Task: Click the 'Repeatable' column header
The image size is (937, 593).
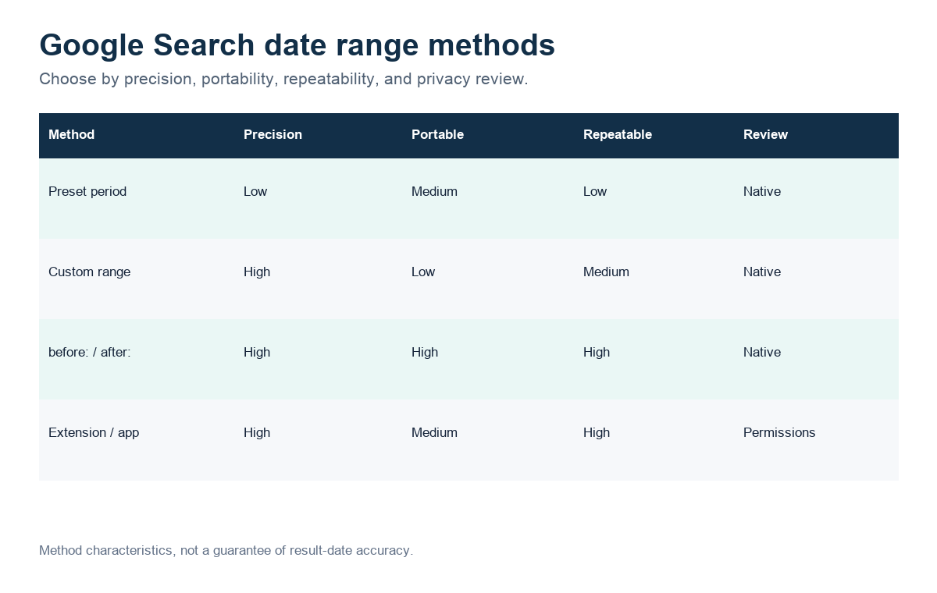Action: (x=617, y=134)
